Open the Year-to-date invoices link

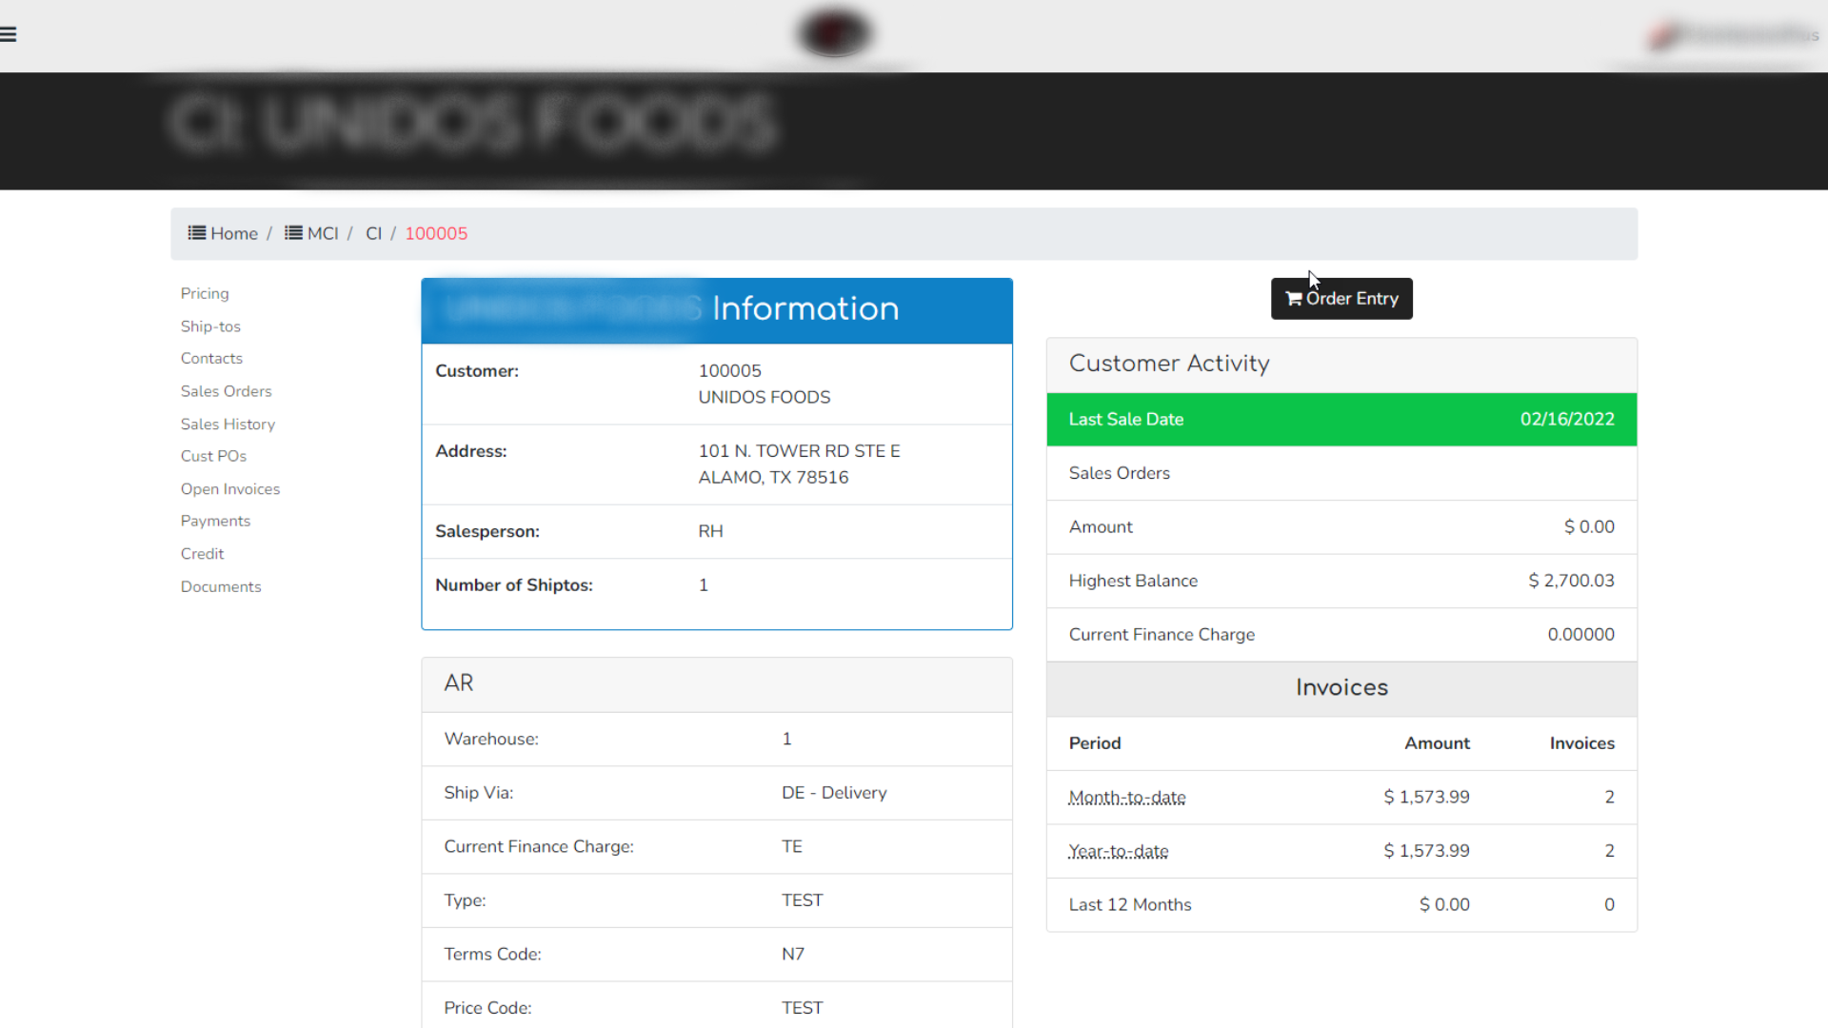coord(1118,851)
